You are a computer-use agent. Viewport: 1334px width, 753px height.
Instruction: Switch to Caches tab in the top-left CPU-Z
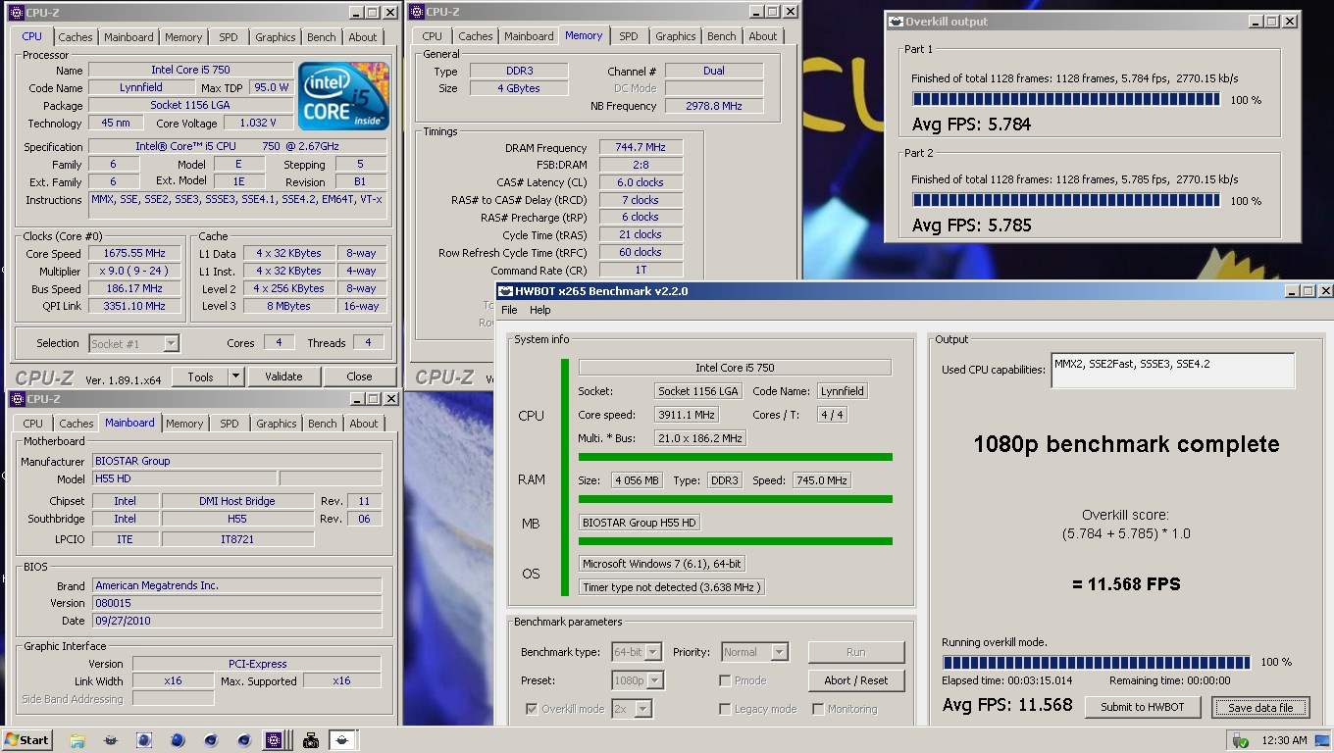76,37
